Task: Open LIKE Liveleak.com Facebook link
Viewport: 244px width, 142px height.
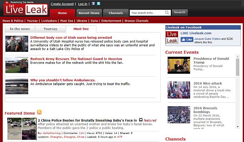Action: 196,33
